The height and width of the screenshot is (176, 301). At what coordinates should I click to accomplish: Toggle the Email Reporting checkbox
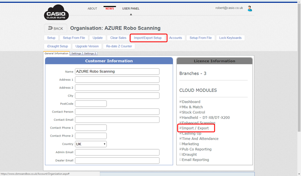click(181, 159)
